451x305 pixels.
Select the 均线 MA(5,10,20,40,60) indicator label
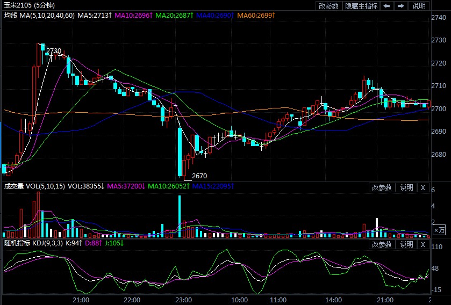39,16
